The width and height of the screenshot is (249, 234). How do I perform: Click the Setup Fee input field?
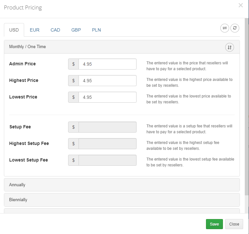108,127
